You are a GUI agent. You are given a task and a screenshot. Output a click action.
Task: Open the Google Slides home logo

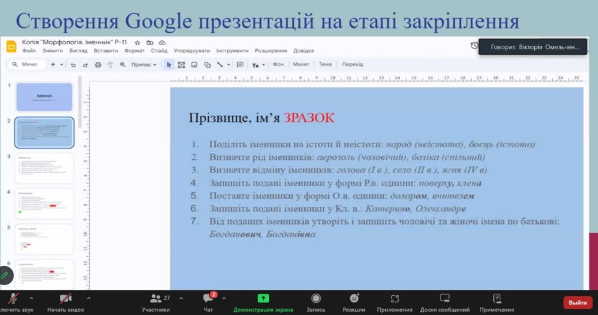11,46
